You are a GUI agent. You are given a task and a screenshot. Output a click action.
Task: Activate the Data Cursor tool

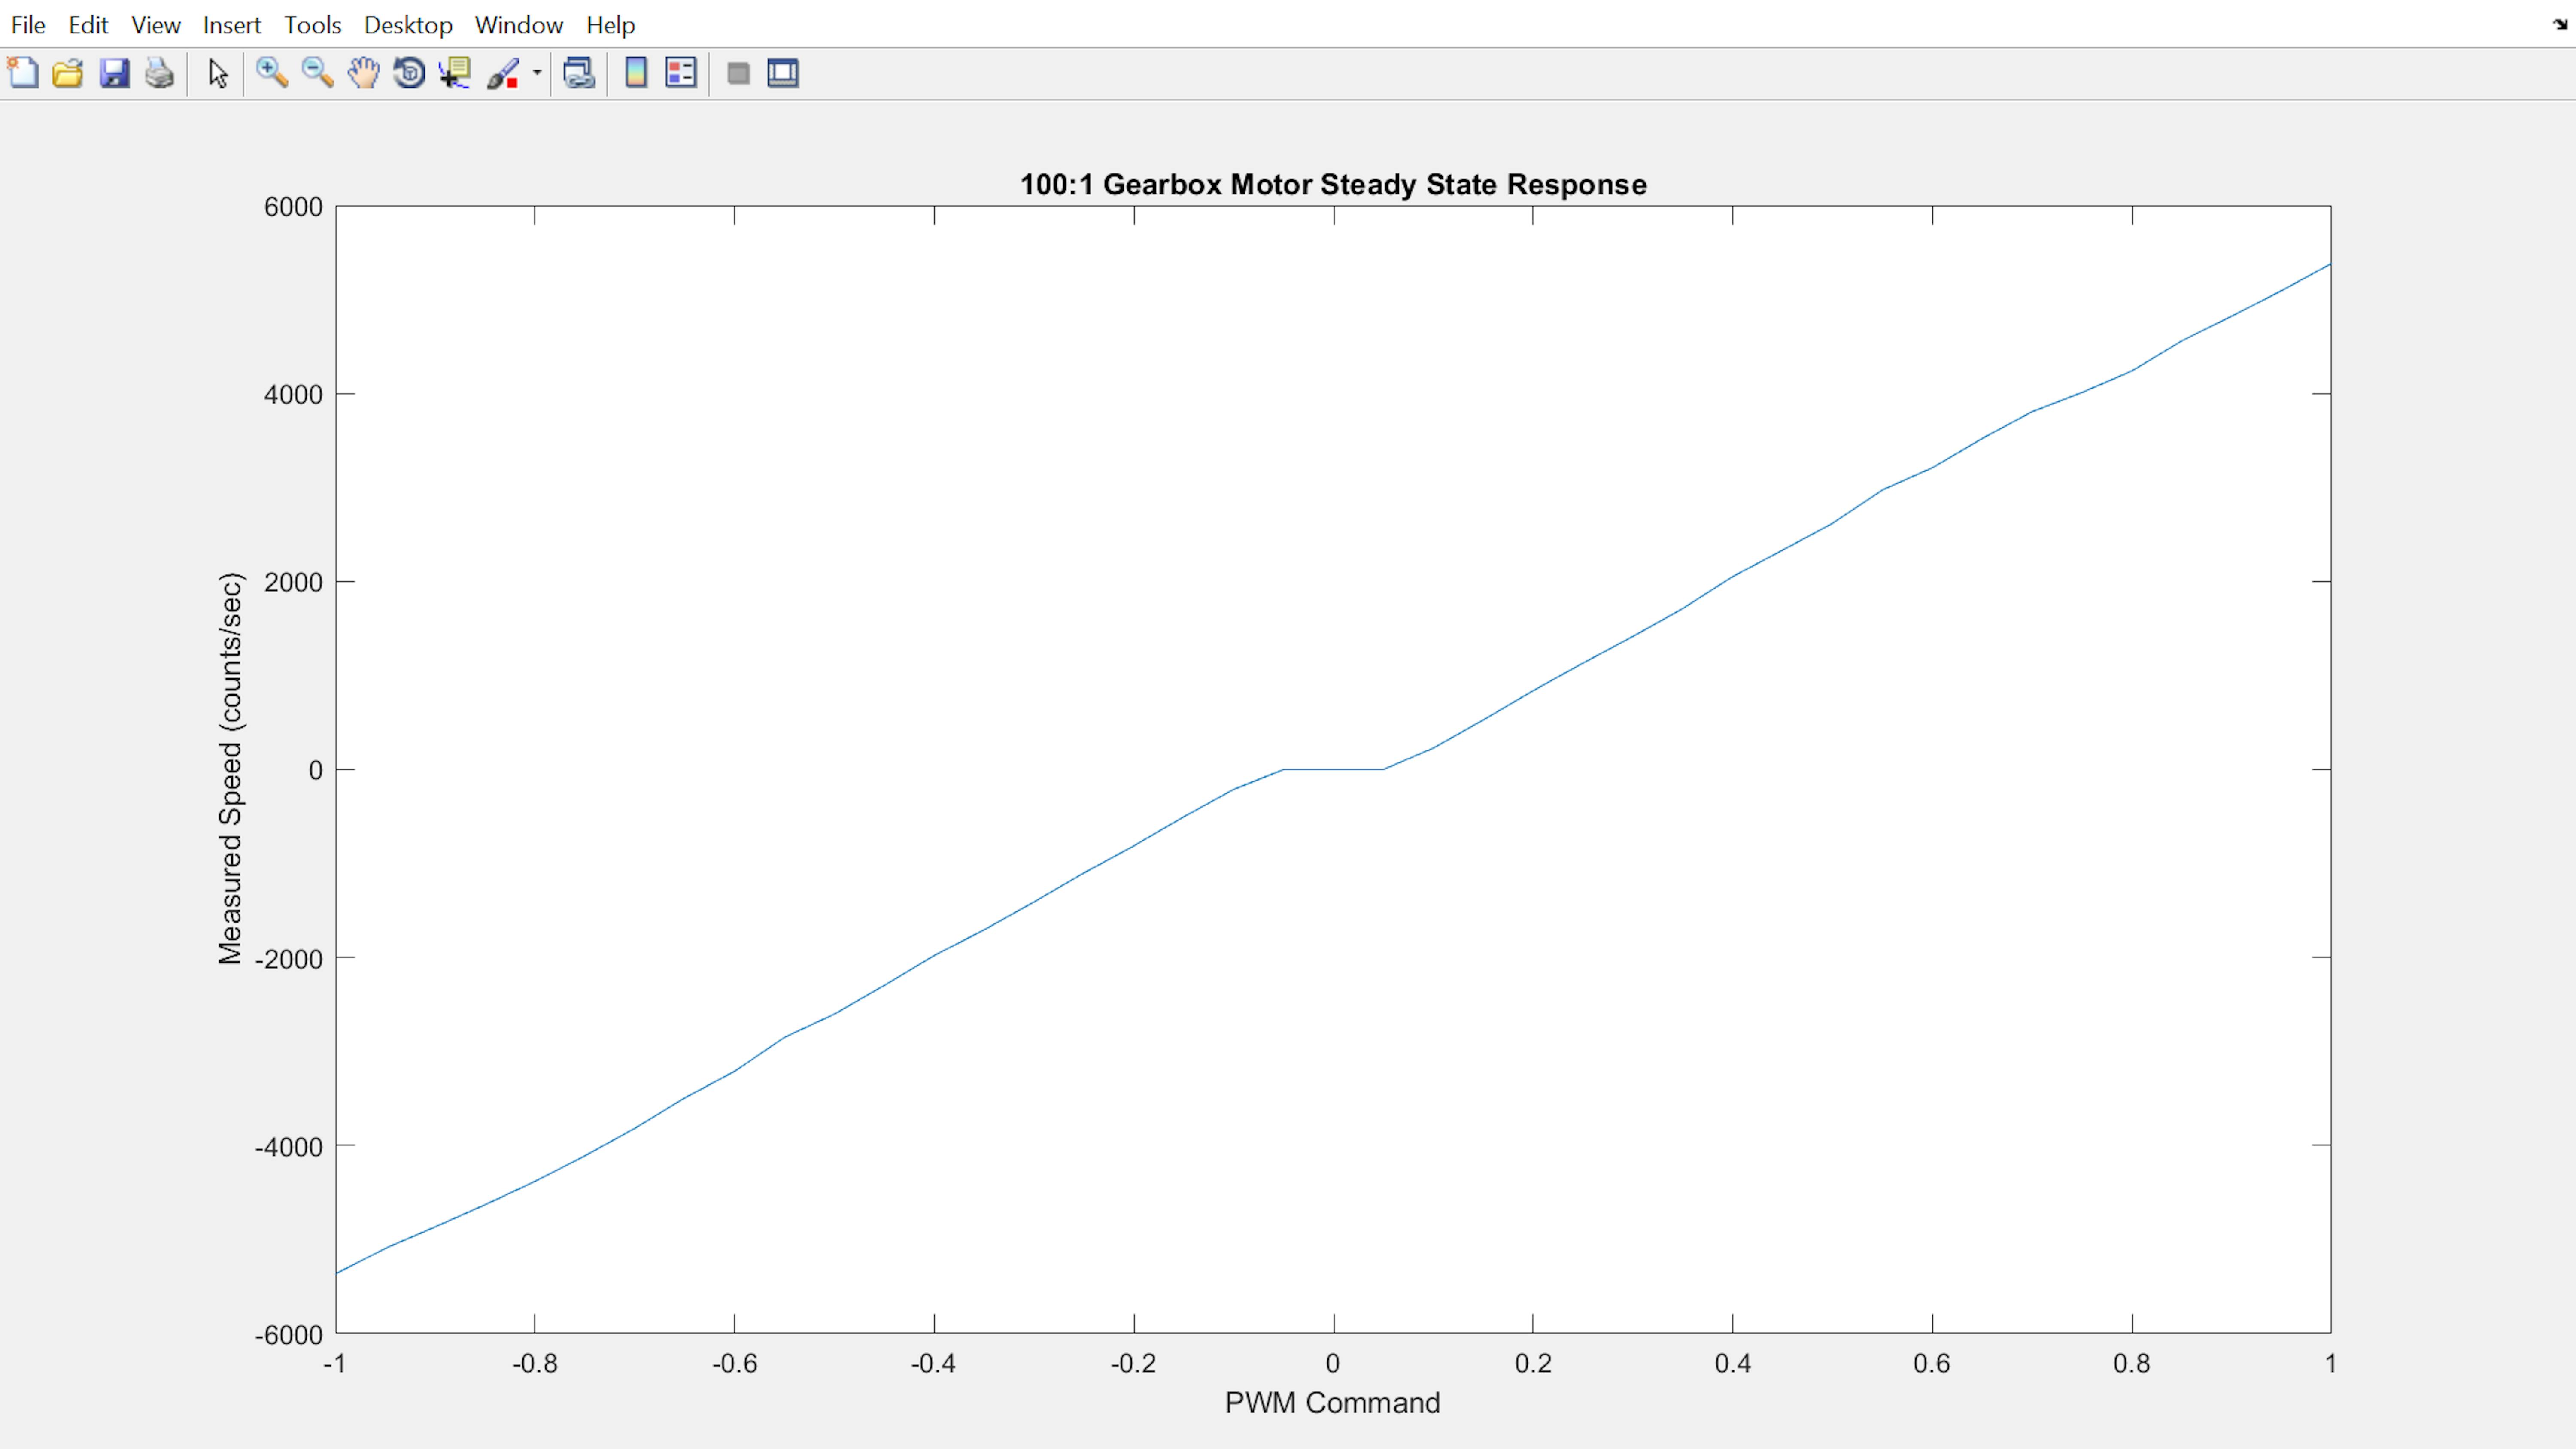(x=456, y=73)
